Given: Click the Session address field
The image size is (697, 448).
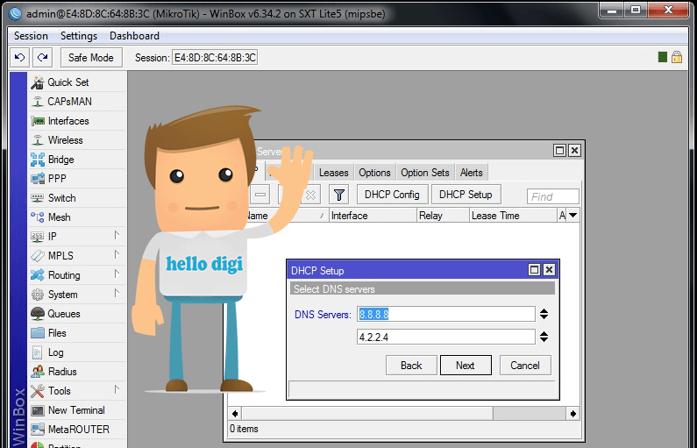Looking at the screenshot, I should point(215,57).
